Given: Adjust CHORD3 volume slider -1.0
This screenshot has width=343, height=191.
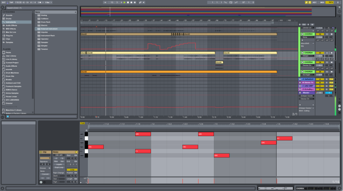Looking at the screenshot, I should tap(320, 37).
